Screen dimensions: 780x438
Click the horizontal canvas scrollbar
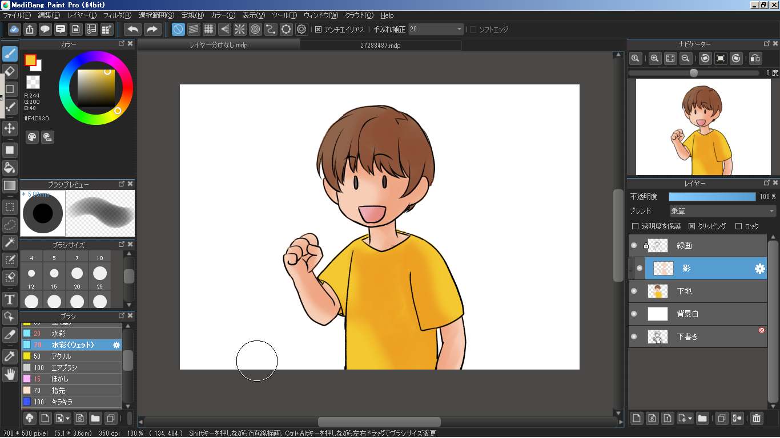[x=379, y=421]
